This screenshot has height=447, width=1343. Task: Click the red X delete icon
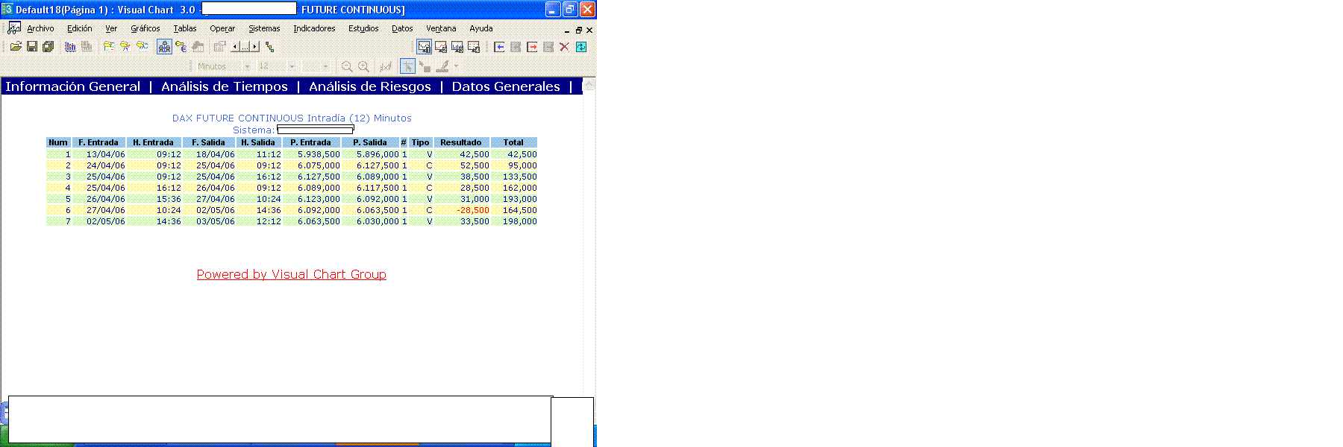coord(565,47)
